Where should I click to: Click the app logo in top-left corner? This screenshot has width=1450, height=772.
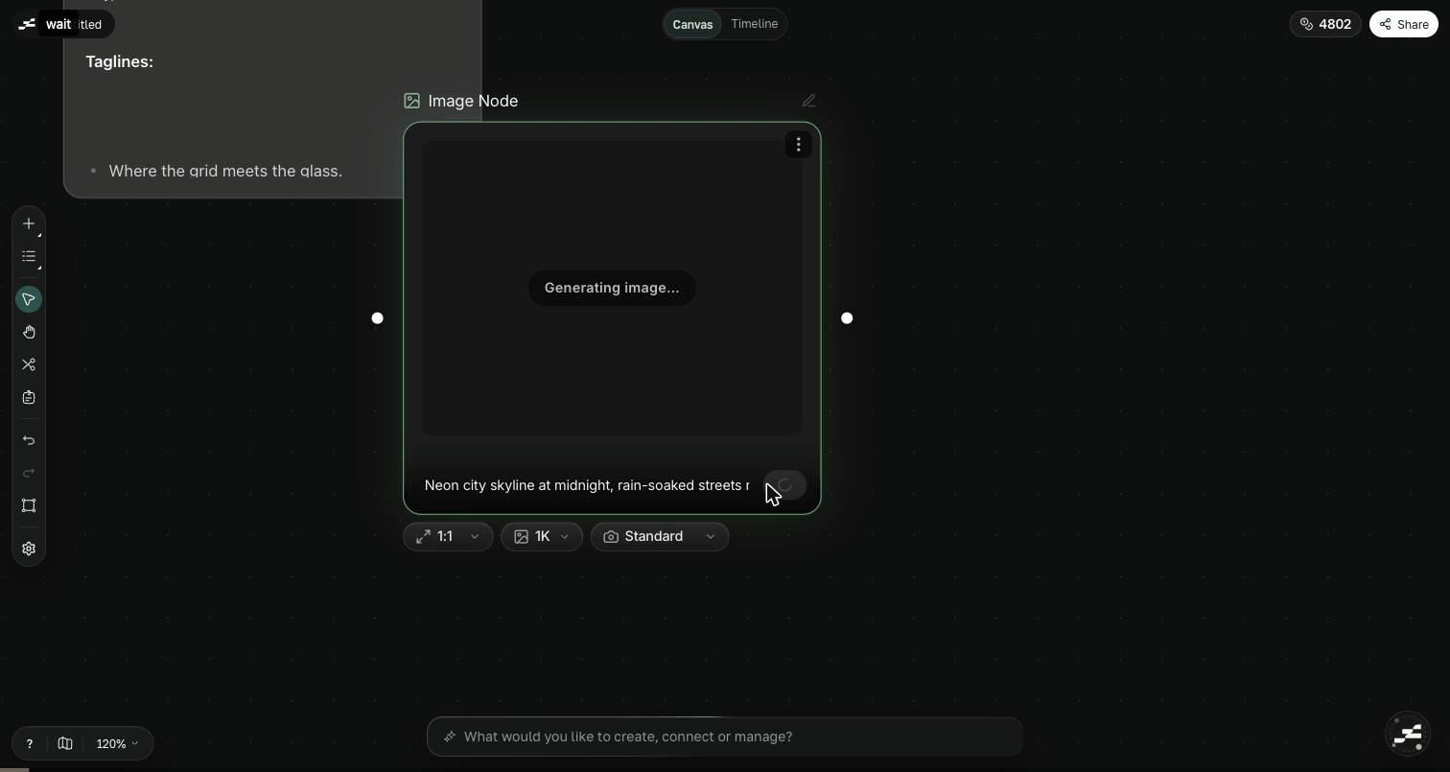pos(27,24)
